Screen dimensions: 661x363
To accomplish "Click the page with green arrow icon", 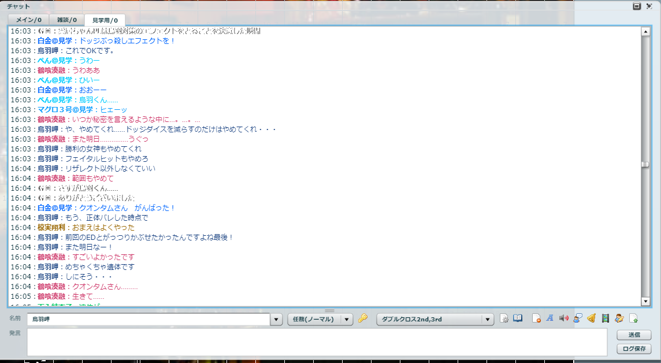I will pos(633,318).
